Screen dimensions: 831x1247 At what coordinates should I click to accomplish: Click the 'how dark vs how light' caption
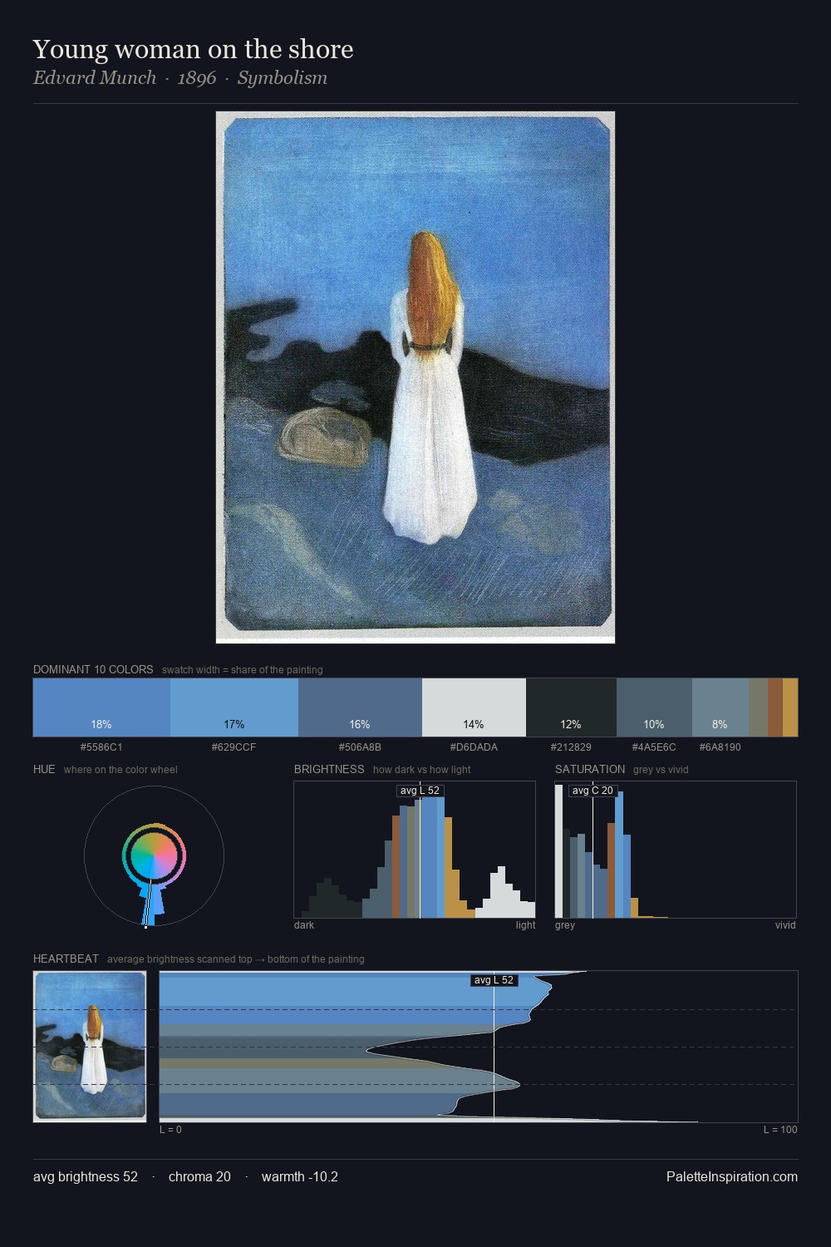pos(422,770)
